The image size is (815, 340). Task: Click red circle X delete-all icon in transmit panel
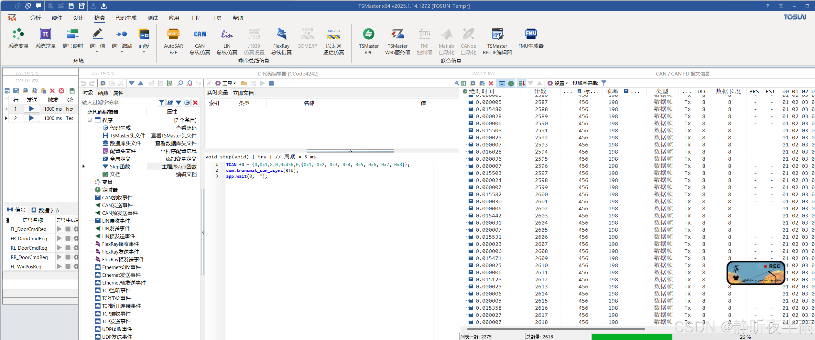61,91
